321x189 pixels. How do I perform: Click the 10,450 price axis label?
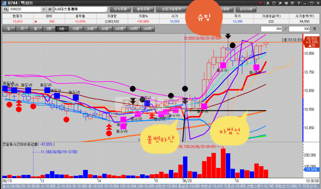point(309,128)
